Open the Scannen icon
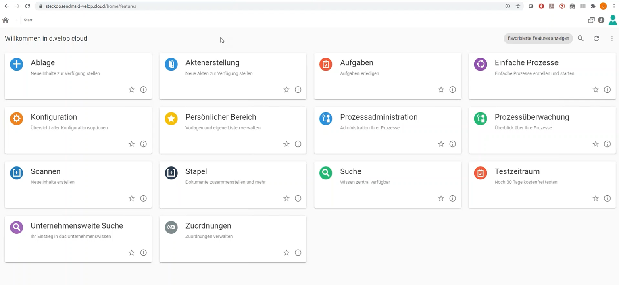 pyautogui.click(x=17, y=173)
